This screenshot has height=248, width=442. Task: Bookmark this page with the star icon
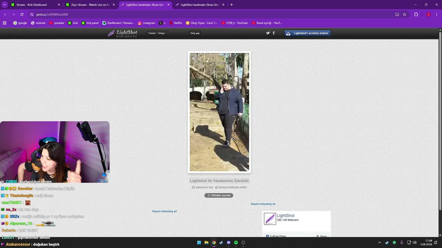(404, 14)
